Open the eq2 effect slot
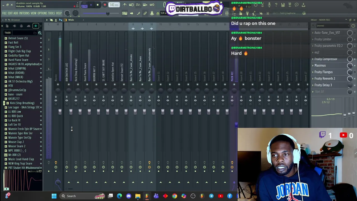The image size is (357, 201). tap(317, 52)
